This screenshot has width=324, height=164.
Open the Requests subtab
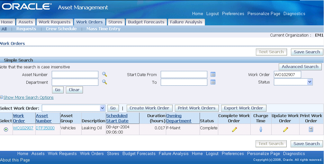(26, 29)
